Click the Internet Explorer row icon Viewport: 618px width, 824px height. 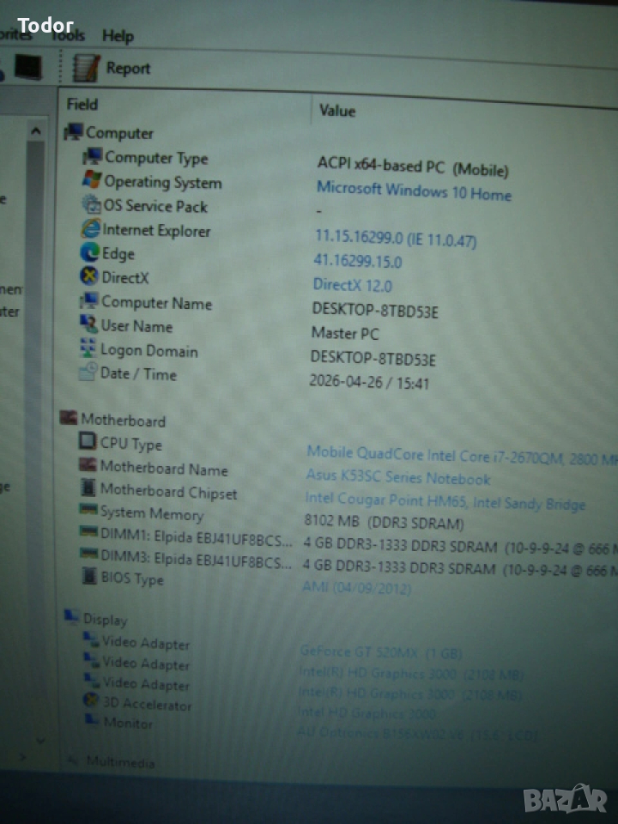pos(90,229)
